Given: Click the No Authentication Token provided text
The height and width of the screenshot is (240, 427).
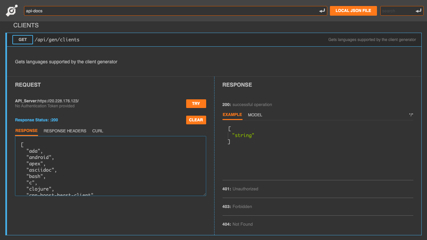Looking at the screenshot, I should [45, 106].
